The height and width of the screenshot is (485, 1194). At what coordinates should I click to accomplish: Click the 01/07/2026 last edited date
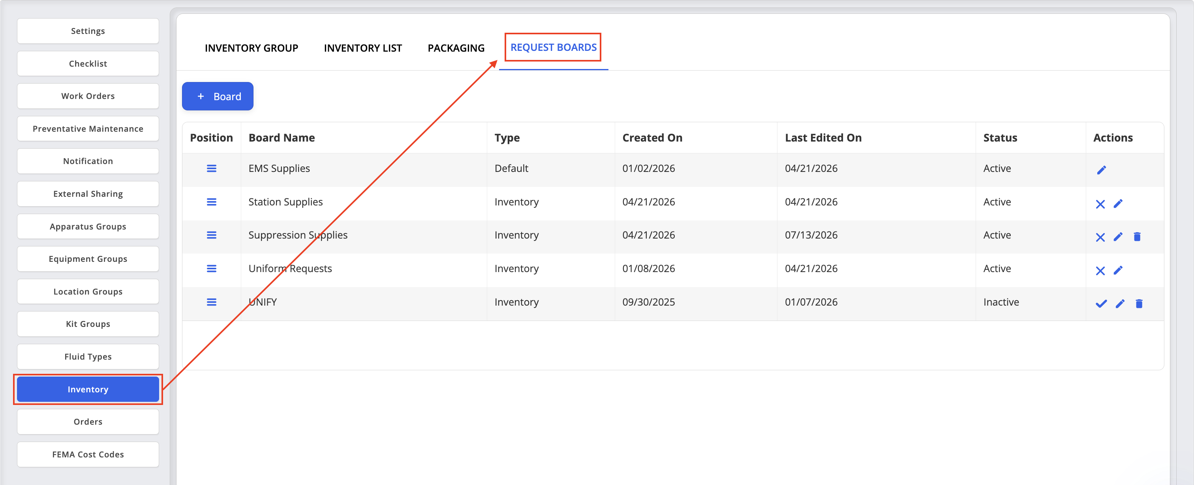[x=811, y=302]
